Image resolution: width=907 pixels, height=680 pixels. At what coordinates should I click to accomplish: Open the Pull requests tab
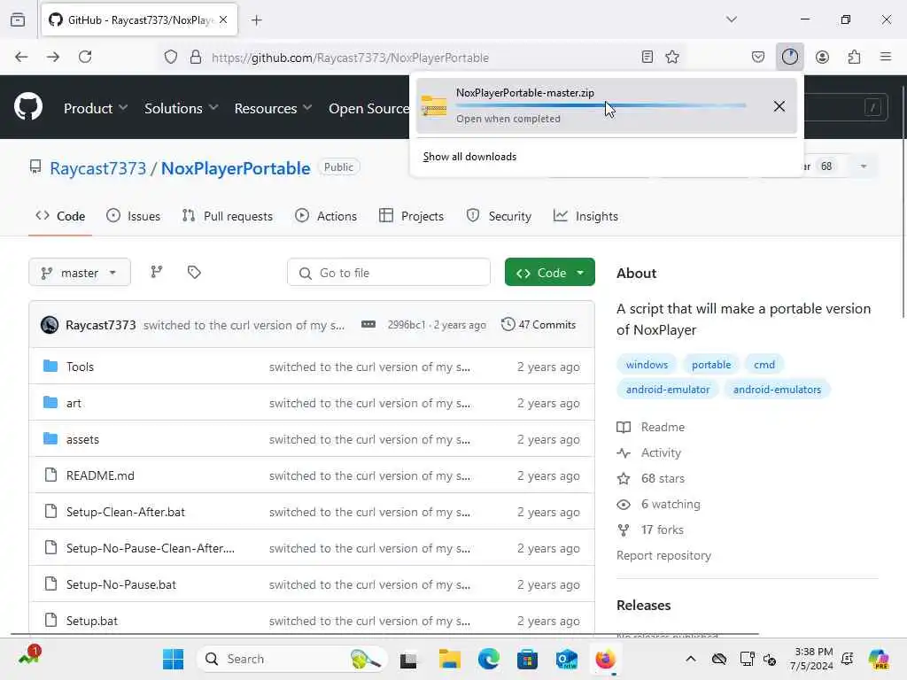pos(227,216)
